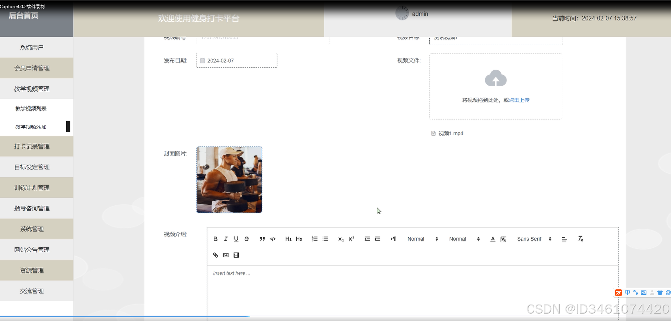Increase the paragraph indent
The width and height of the screenshot is (671, 321).
click(x=378, y=239)
